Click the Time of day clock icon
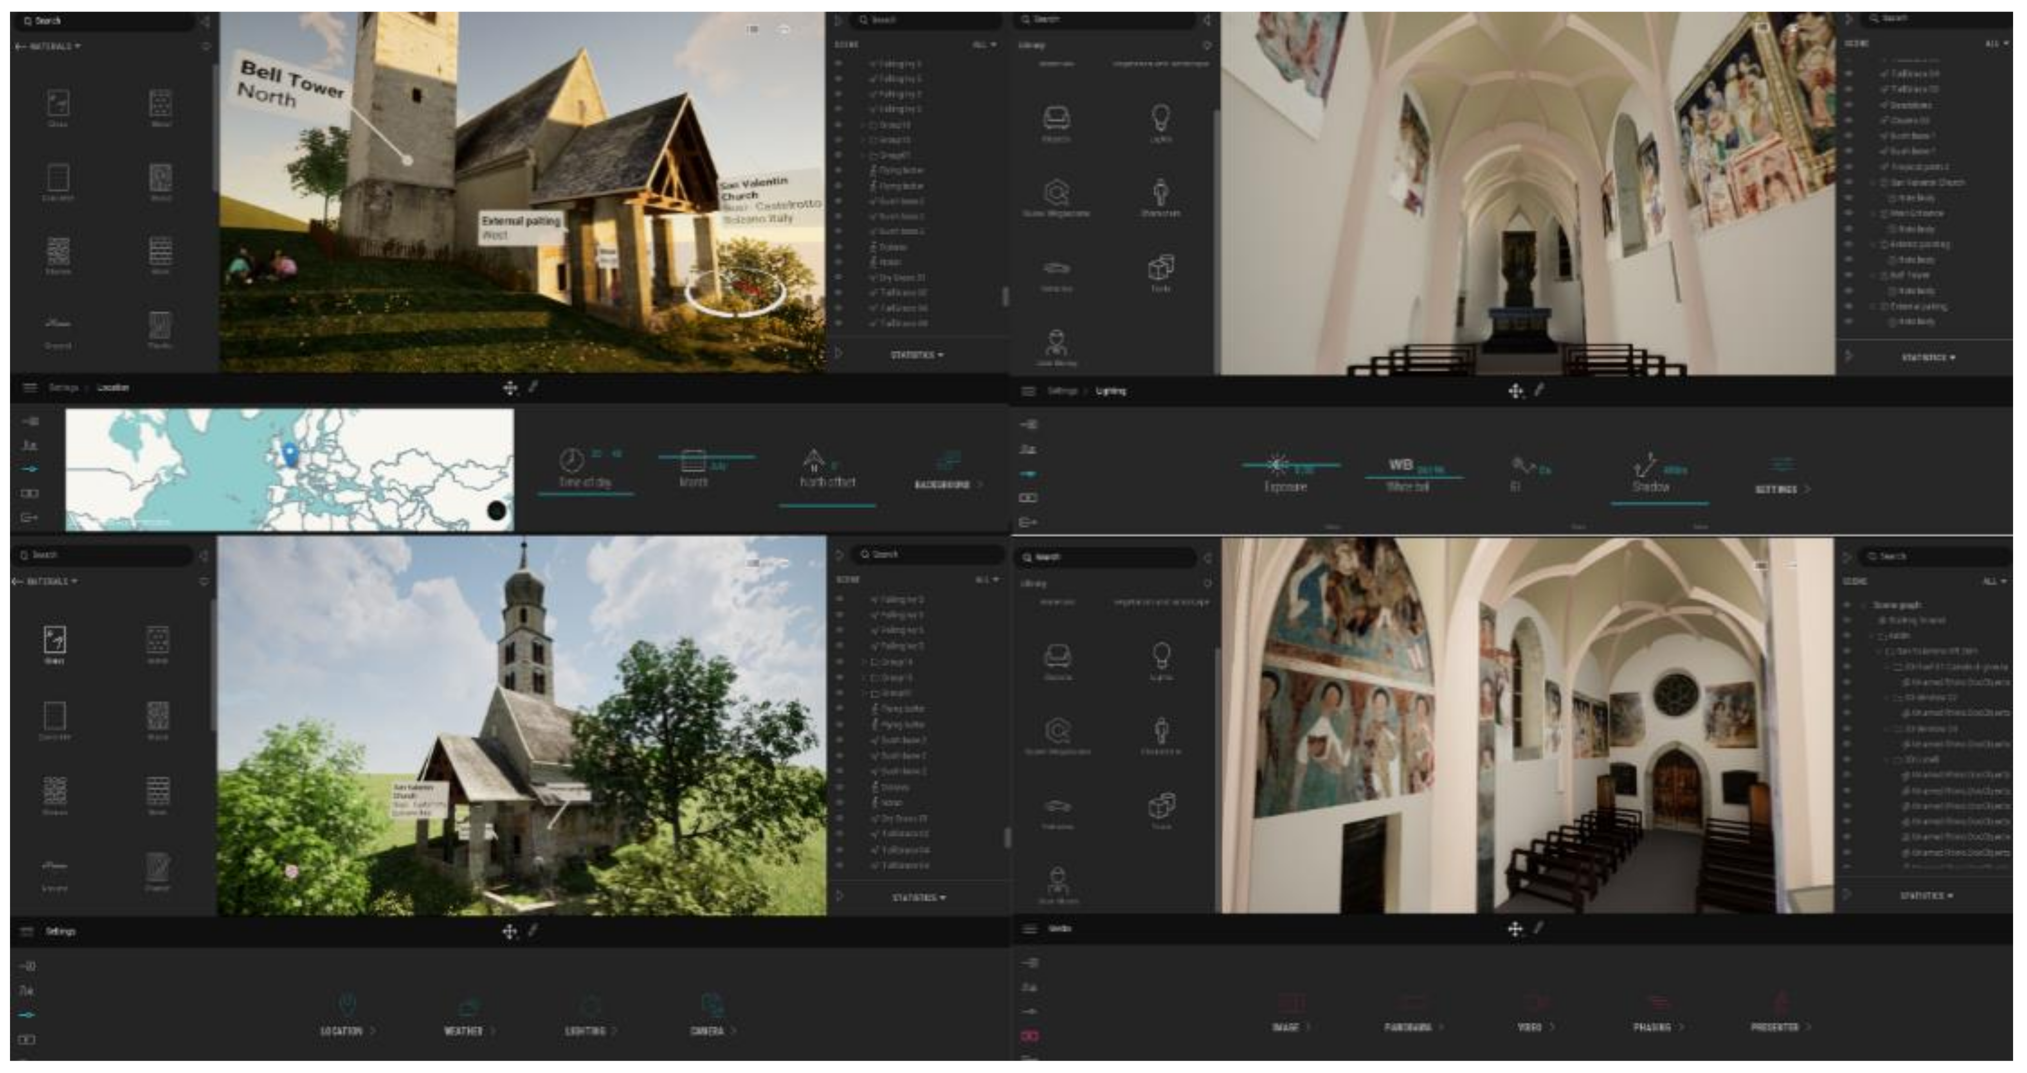The width and height of the screenshot is (2027, 1073). point(571,460)
